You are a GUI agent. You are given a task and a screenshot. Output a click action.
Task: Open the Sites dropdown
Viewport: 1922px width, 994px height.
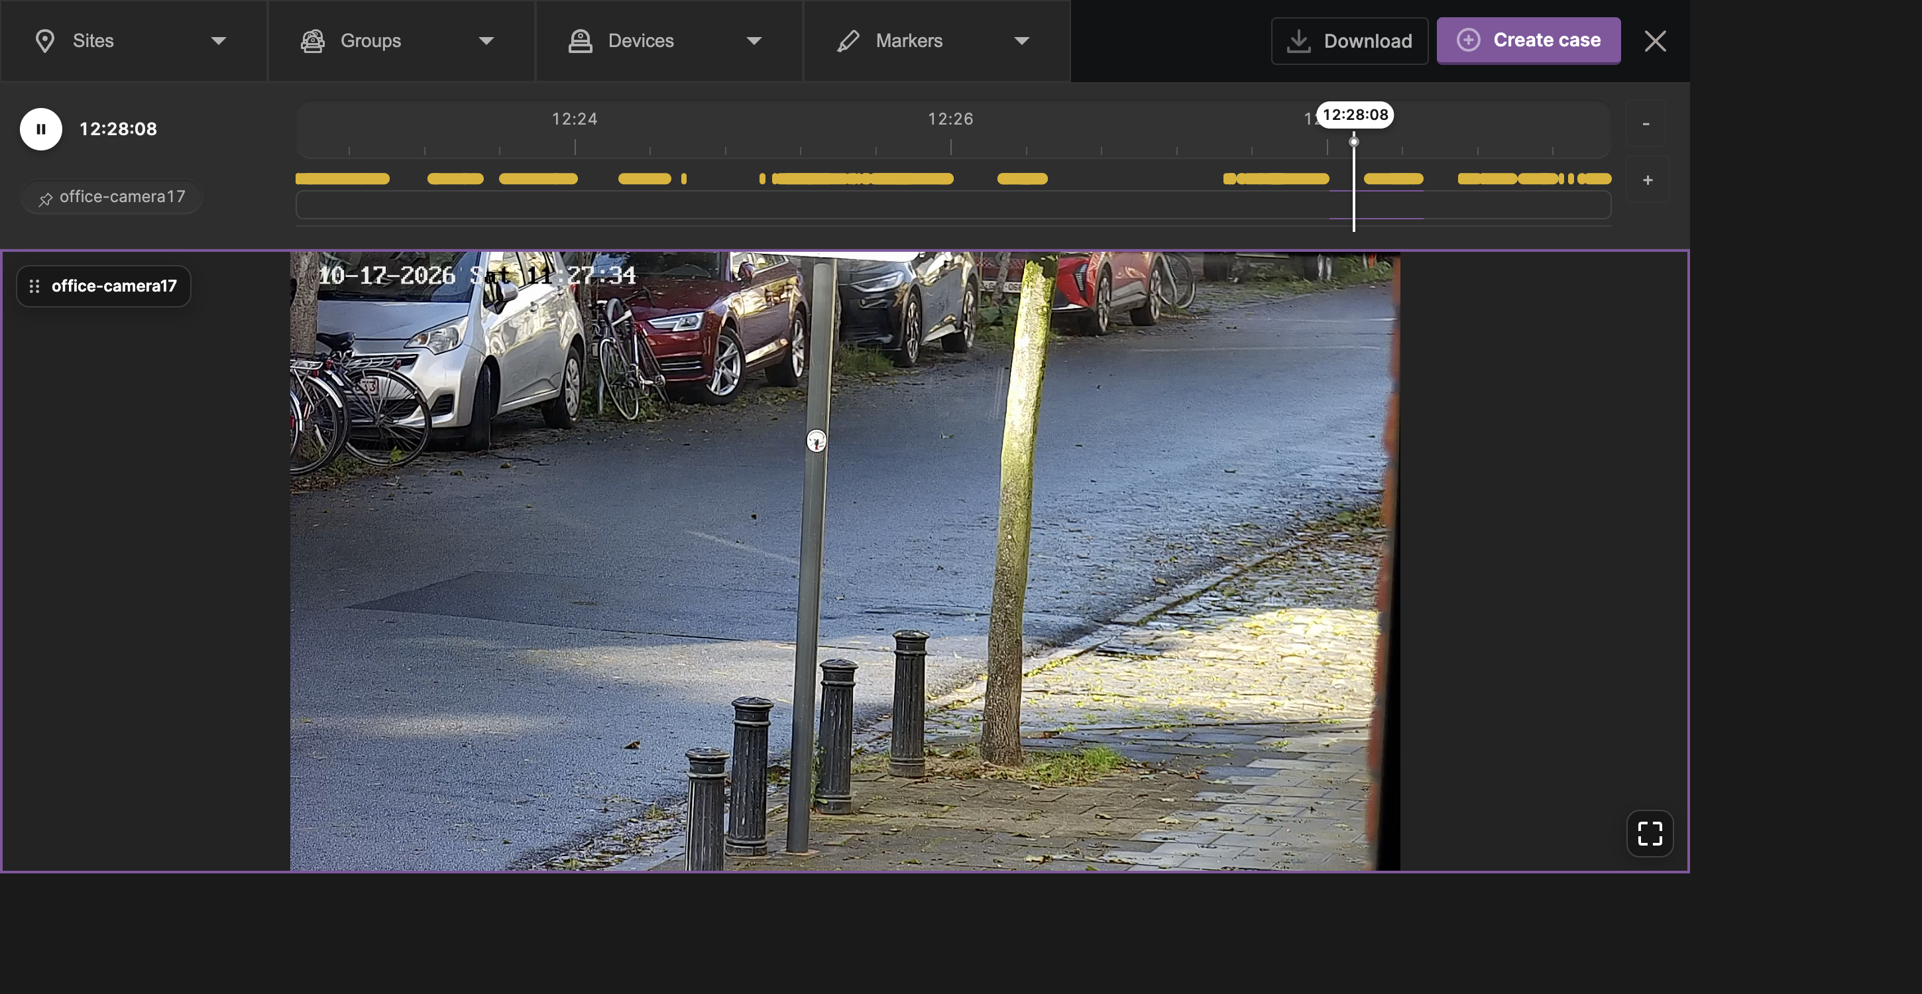pos(134,41)
